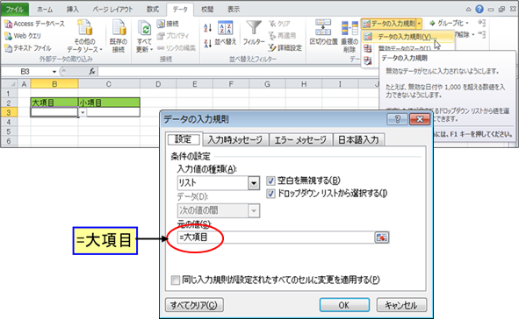The height and width of the screenshot is (319, 519).
Task: Select row 3 header
Action: click(9, 112)
